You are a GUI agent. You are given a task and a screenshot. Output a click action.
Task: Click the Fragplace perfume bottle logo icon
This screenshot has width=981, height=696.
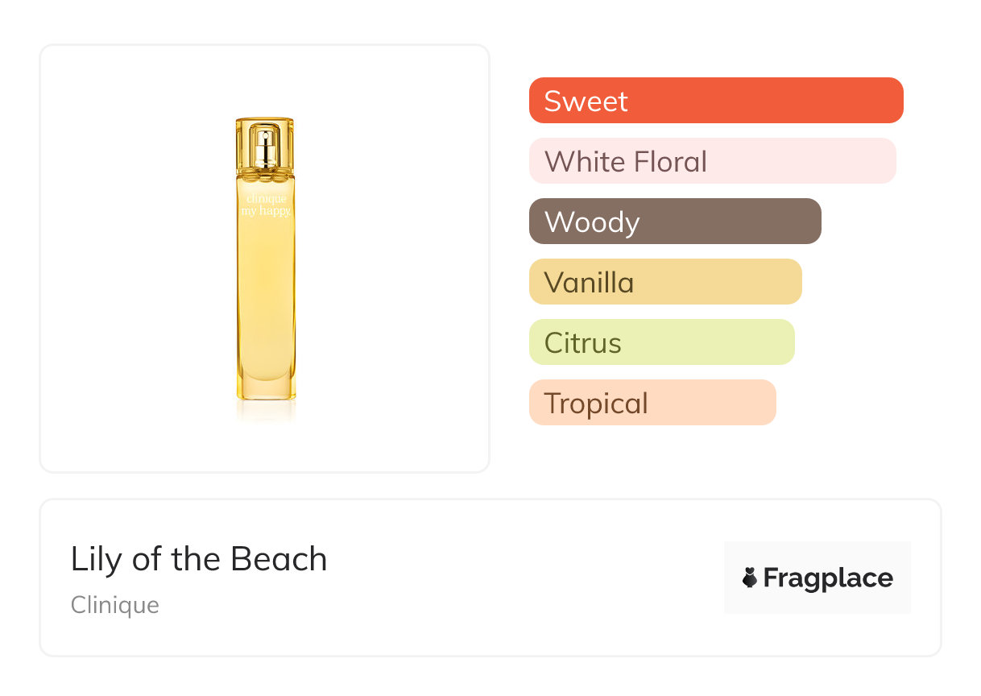click(750, 578)
